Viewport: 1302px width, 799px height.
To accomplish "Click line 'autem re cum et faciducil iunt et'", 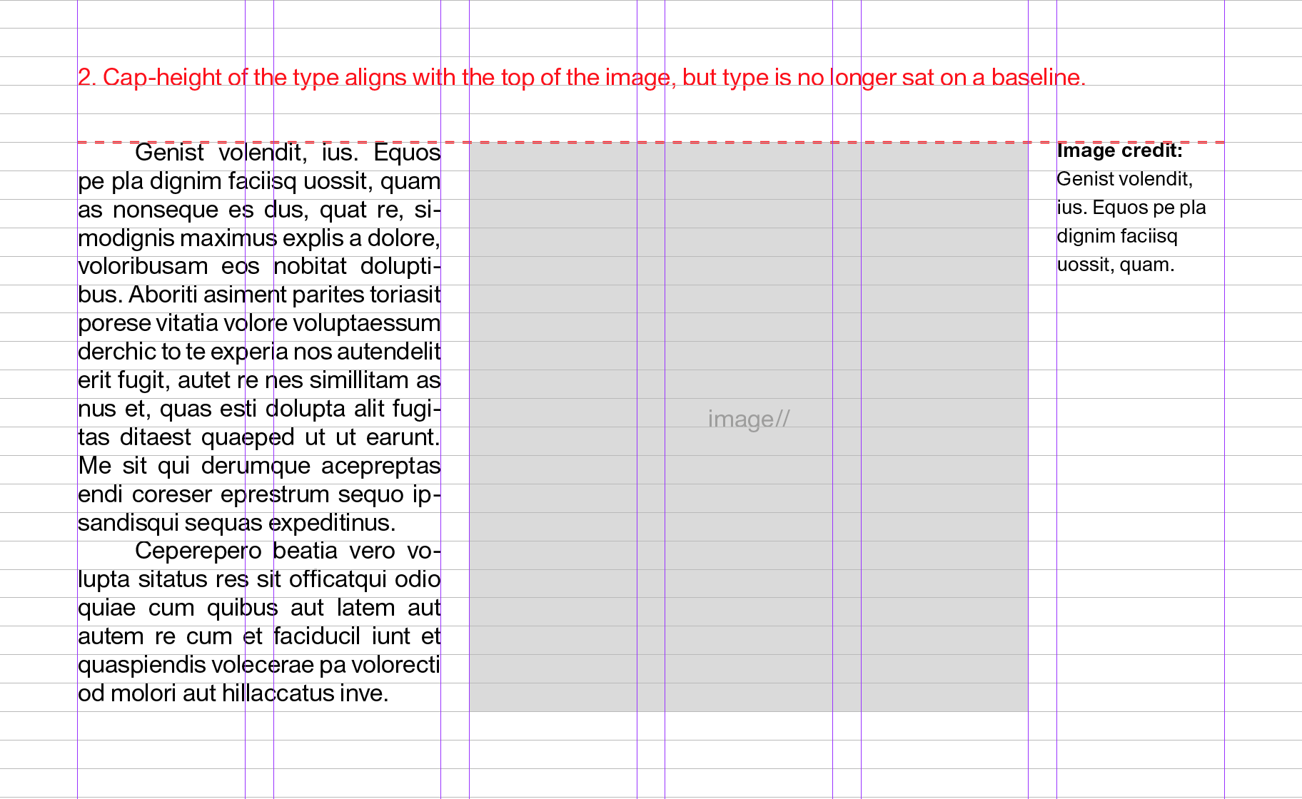I will pos(259,636).
